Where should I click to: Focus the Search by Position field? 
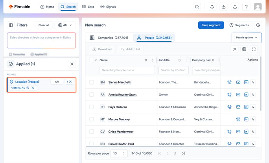click(173, 70)
